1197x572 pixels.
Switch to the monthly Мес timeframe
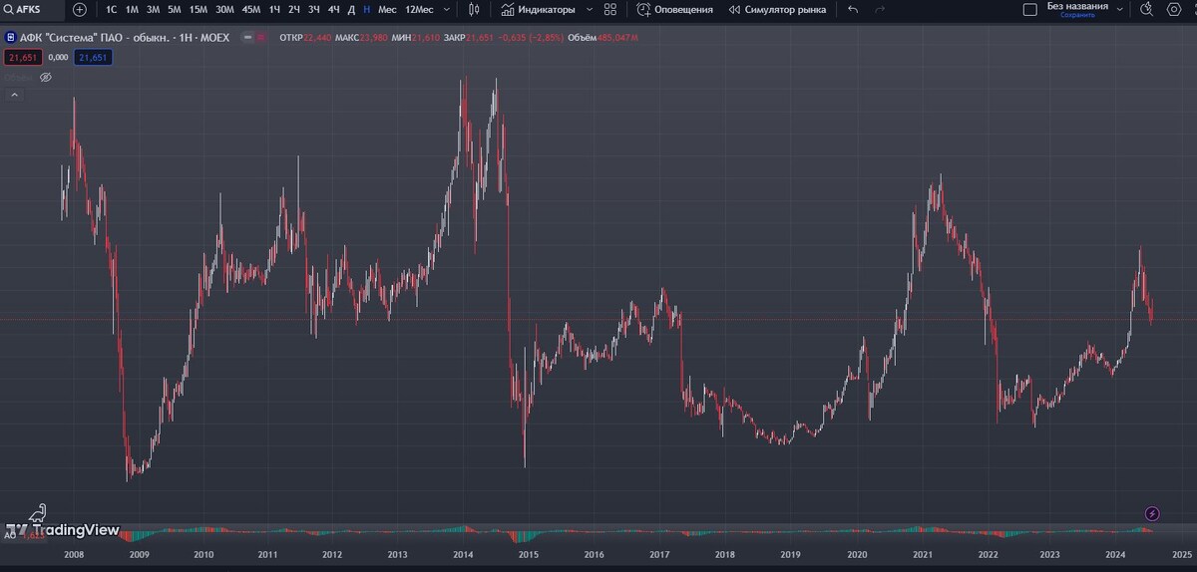tap(387, 9)
